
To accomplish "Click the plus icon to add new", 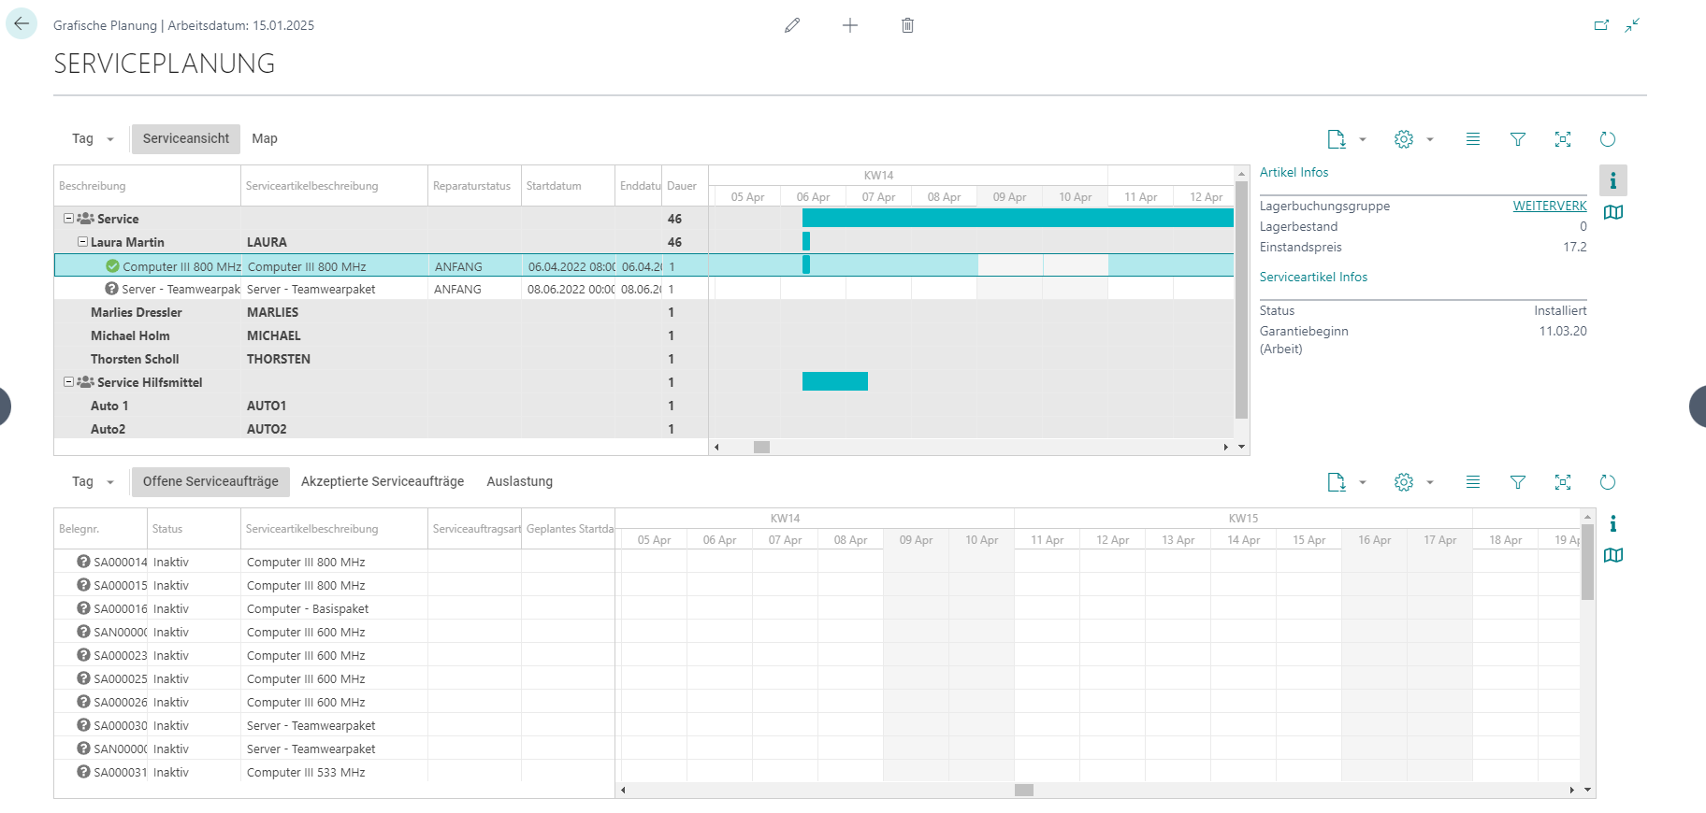I will pyautogui.click(x=850, y=25).
